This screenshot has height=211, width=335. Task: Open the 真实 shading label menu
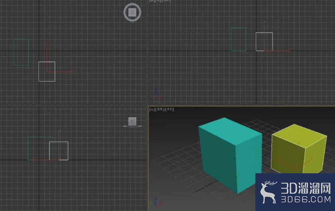(x=170, y=109)
